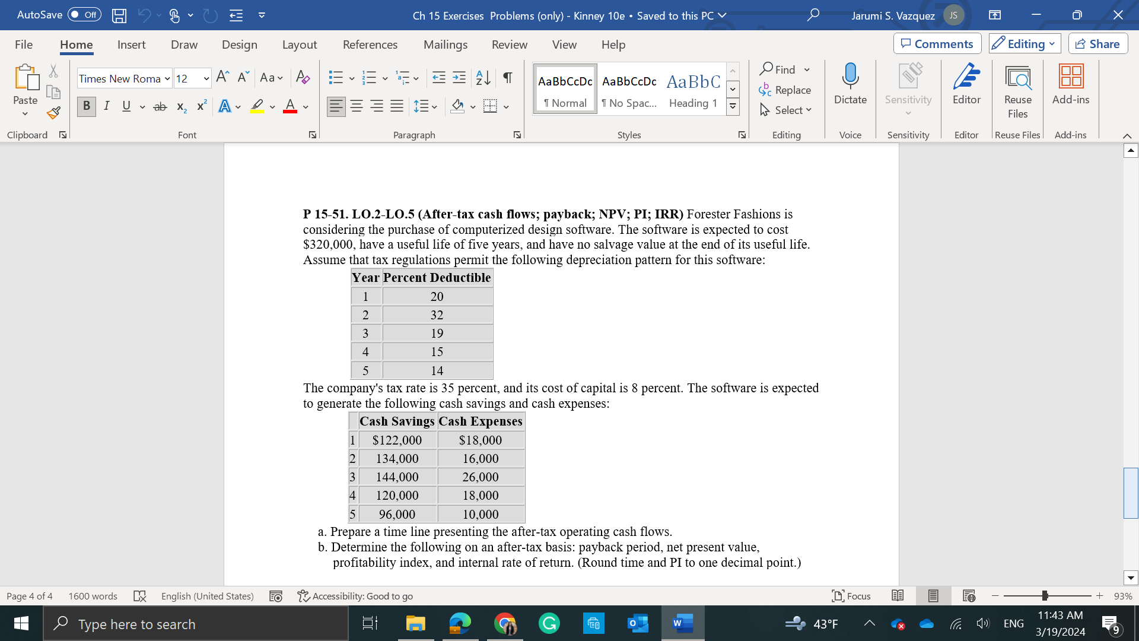This screenshot has height=641, width=1139.
Task: Toggle italic formatting
Action: [107, 106]
